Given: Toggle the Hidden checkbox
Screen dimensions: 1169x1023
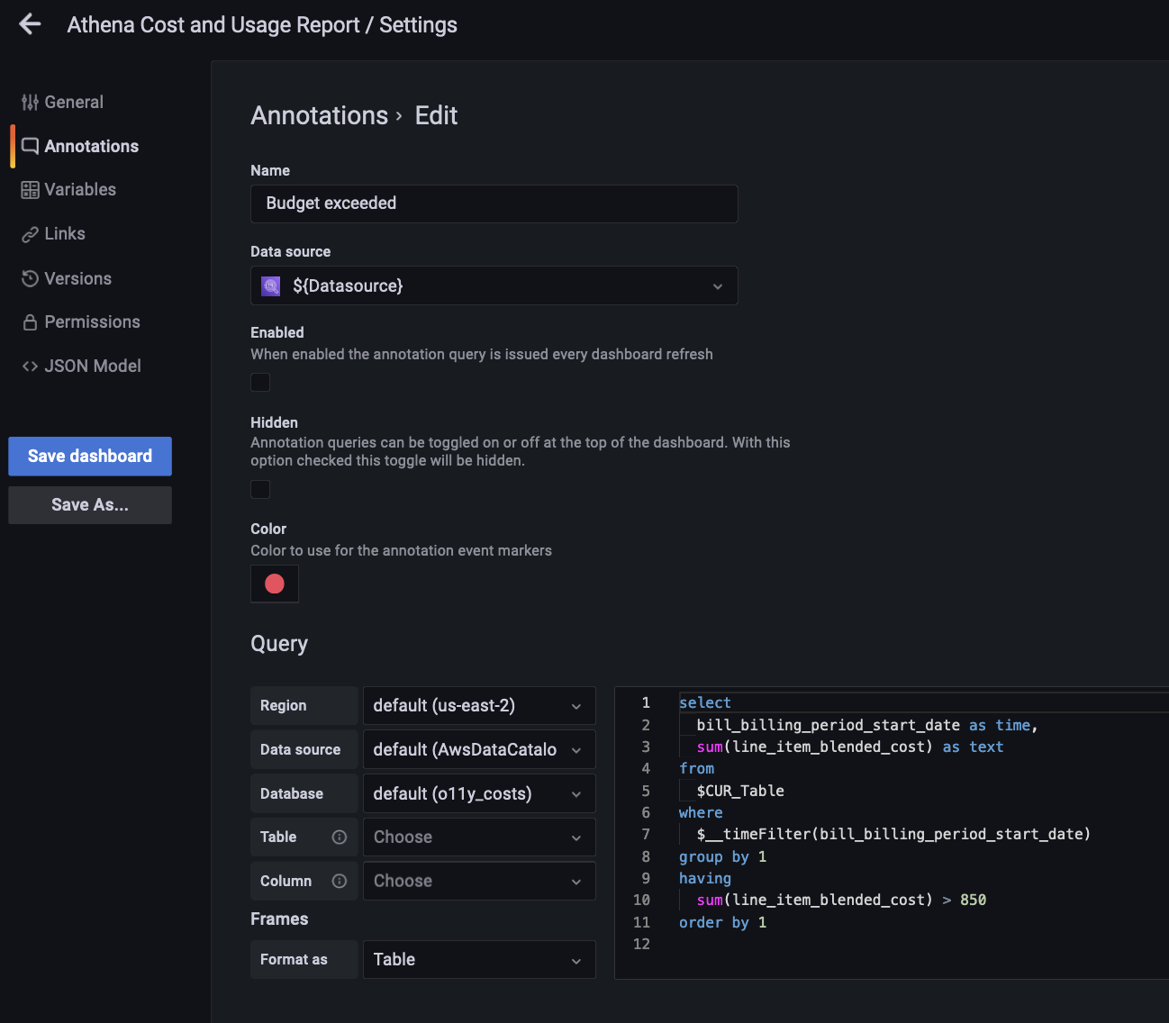Looking at the screenshot, I should (260, 490).
